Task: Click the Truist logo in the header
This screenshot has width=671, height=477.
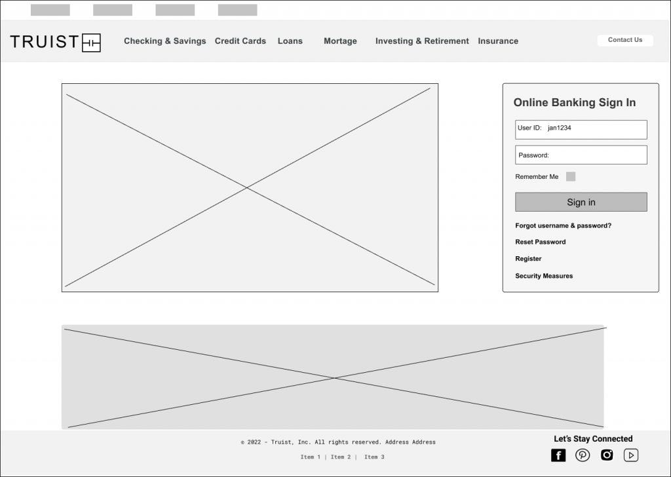Action: (x=56, y=42)
